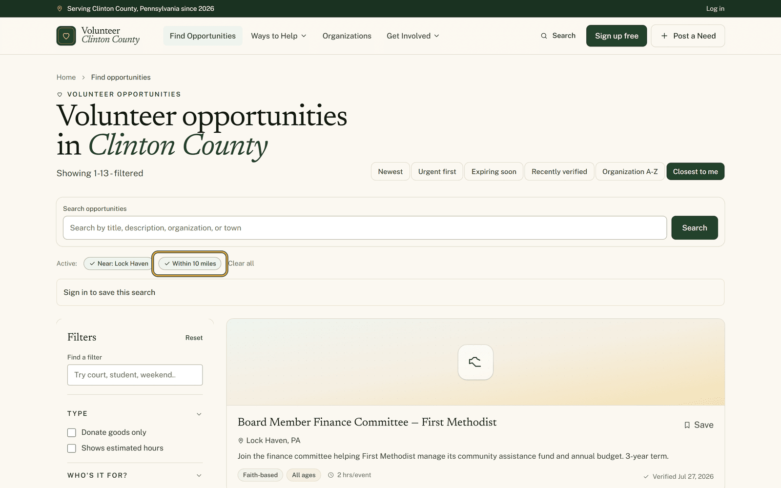Click the Log in link
This screenshot has height=488, width=781.
click(715, 9)
